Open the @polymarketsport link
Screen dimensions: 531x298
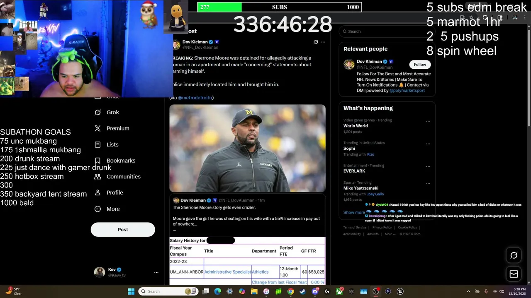point(407,90)
